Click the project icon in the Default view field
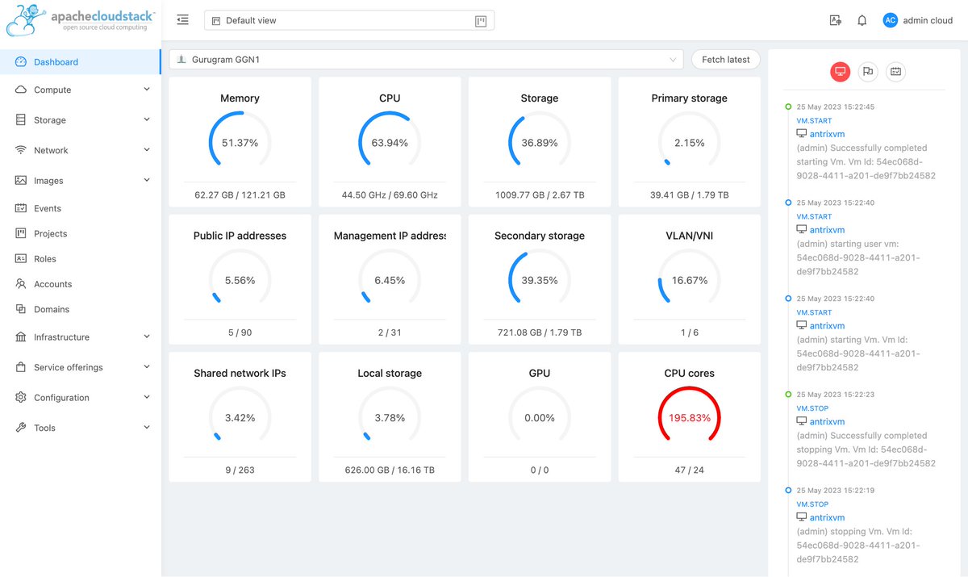968x577 pixels. click(215, 19)
